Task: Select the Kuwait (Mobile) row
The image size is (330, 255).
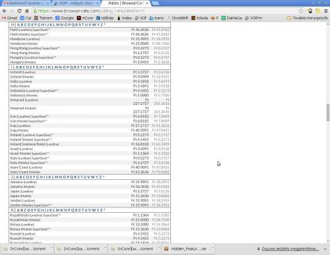Action: pos(90,239)
